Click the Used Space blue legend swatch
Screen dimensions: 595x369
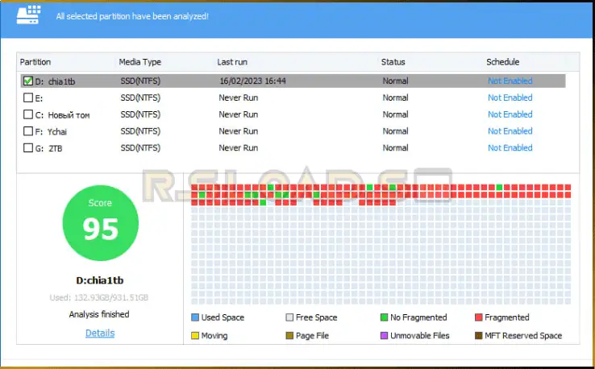click(x=195, y=317)
